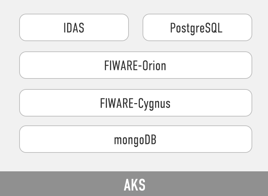Select the Mongo database rounded rectangle
The height and width of the screenshot is (196, 268).
coord(136,139)
